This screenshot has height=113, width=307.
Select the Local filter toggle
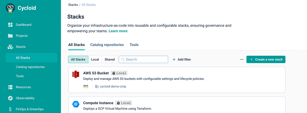pyautogui.click(x=95, y=59)
